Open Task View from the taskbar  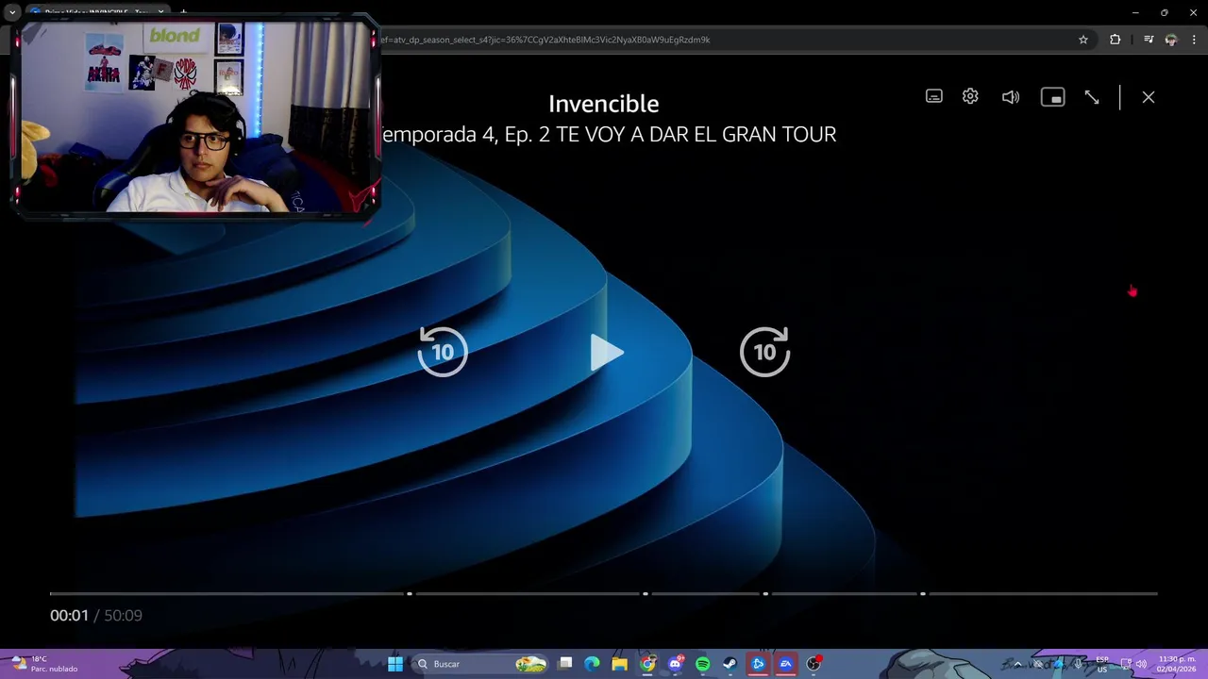(x=565, y=664)
